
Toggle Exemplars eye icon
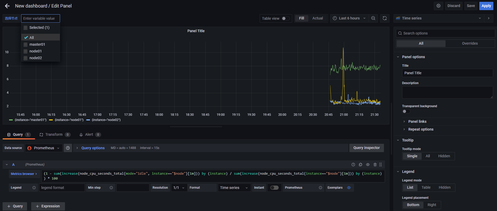click(x=349, y=188)
